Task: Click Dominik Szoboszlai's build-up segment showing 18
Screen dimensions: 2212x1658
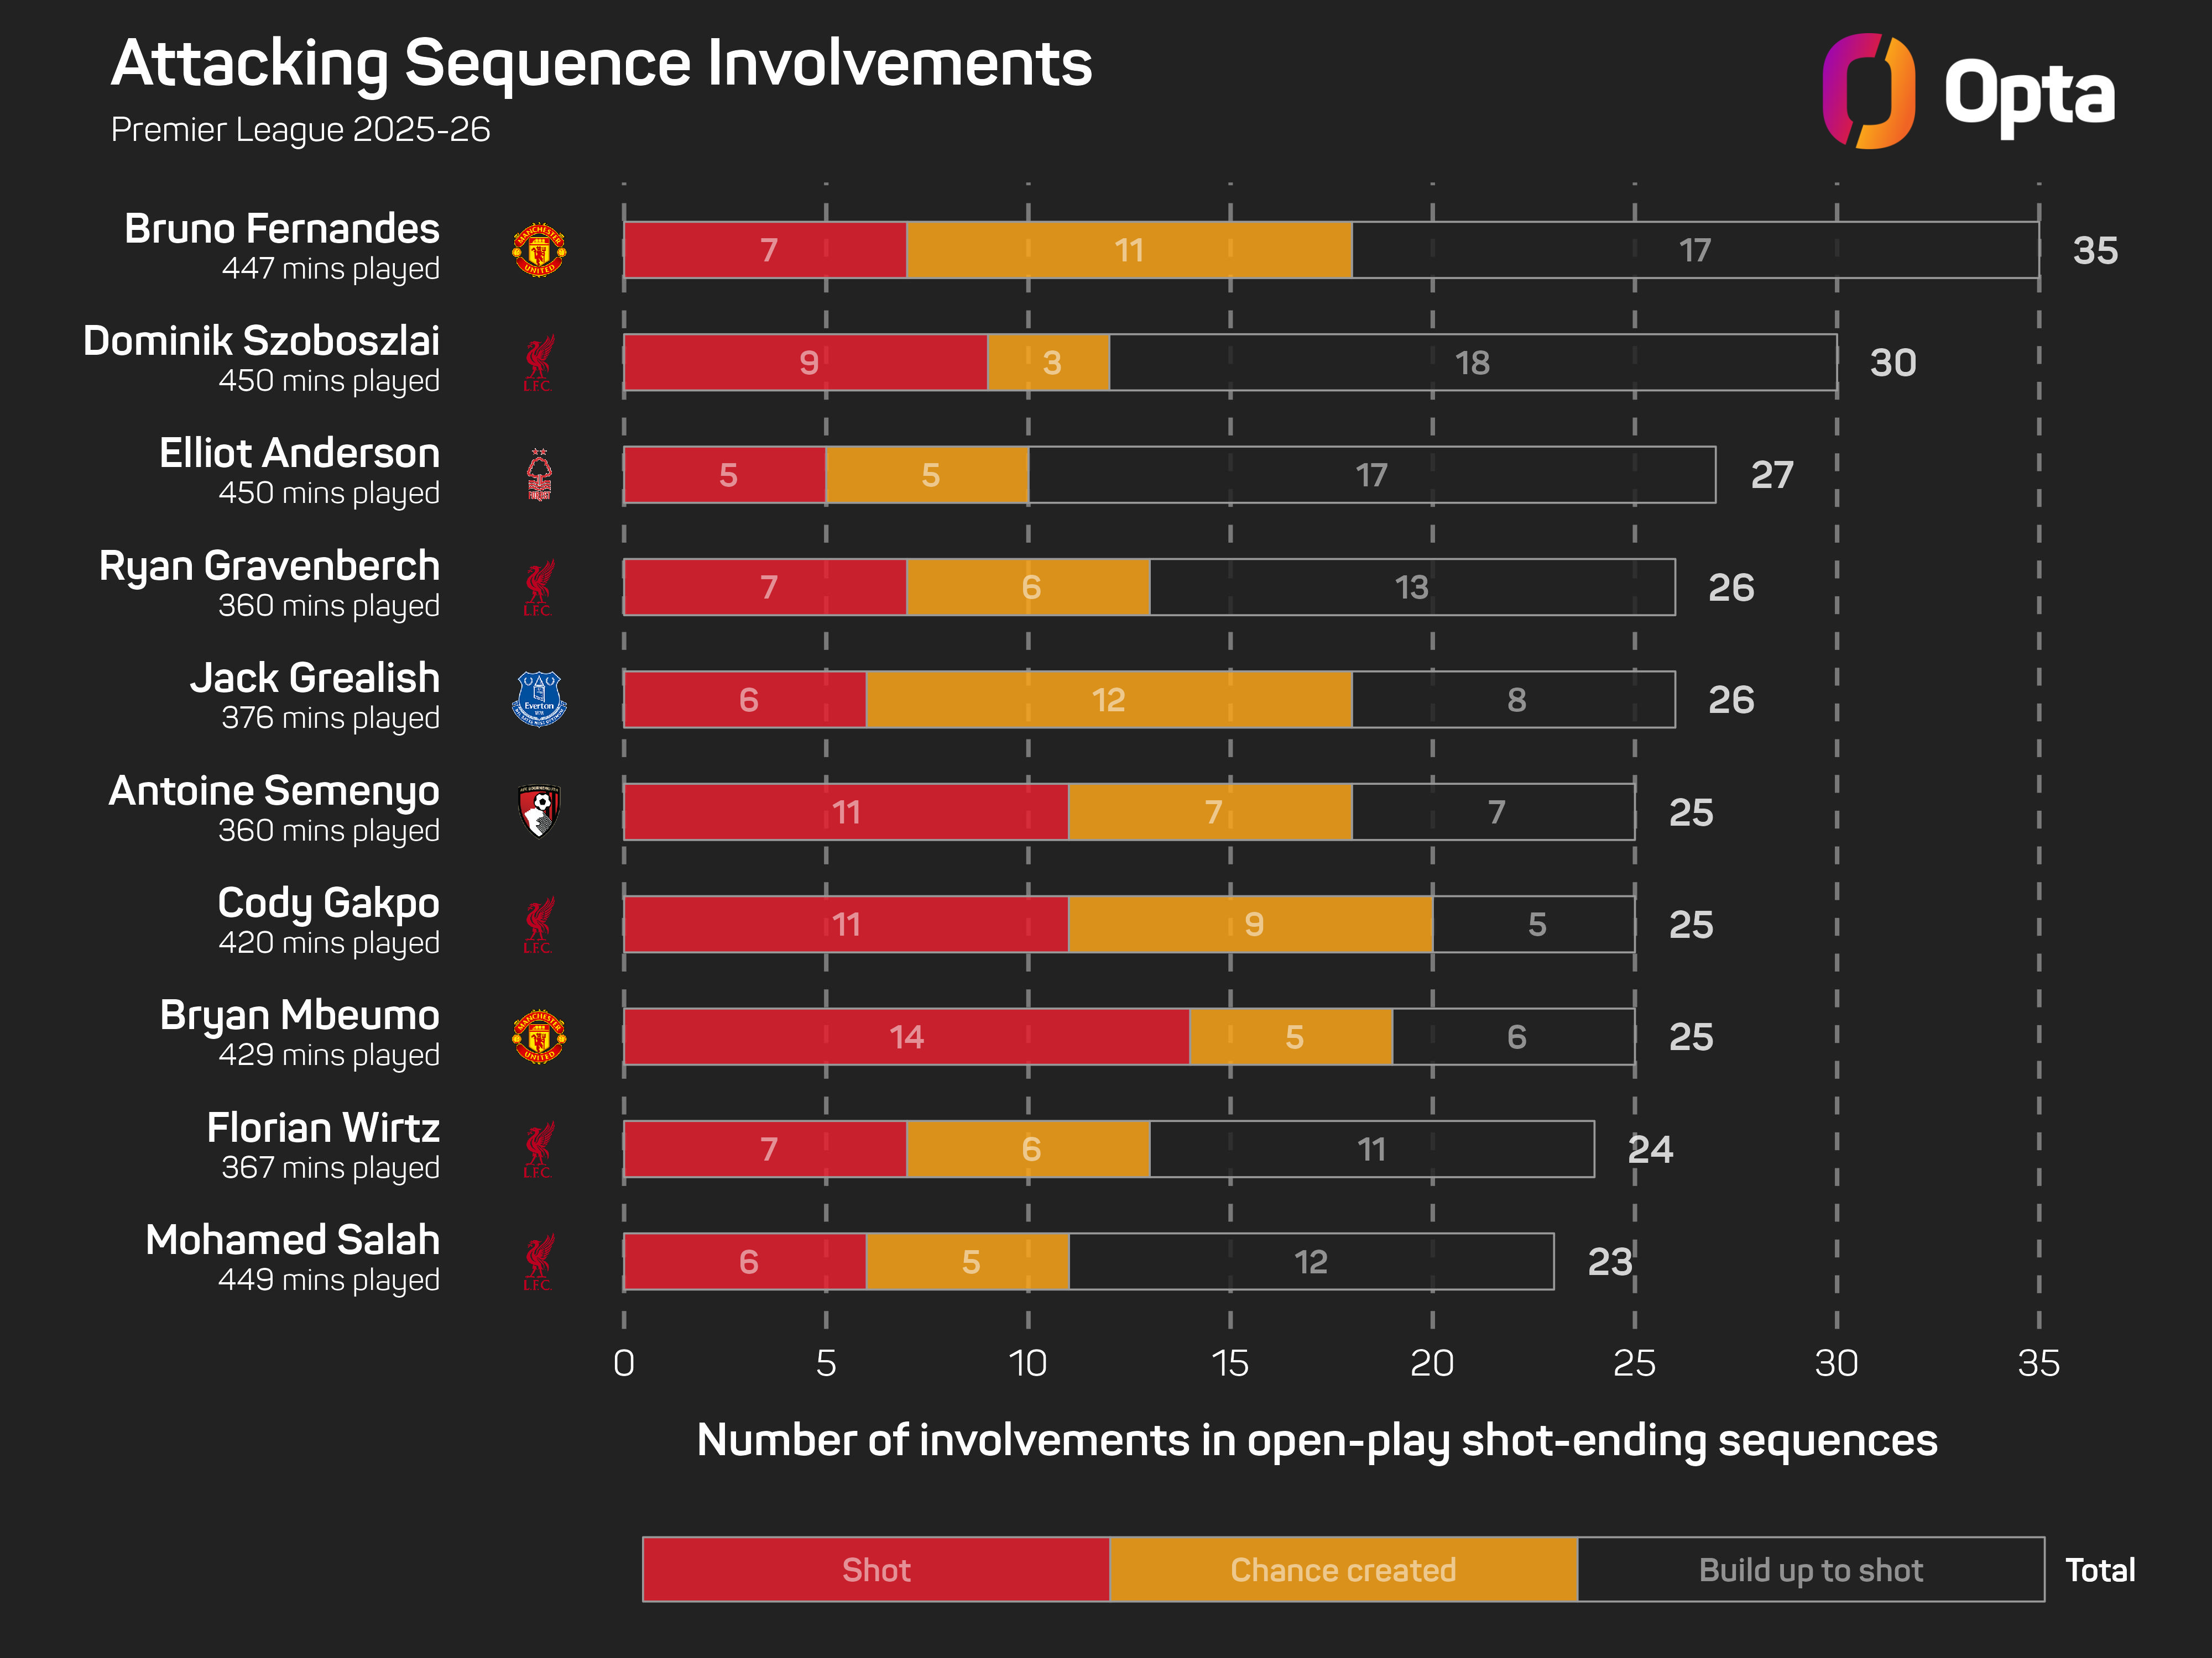Action: (1472, 363)
